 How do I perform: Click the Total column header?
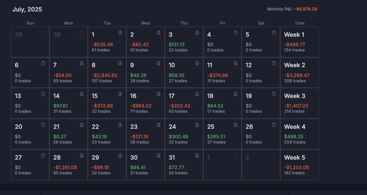[299, 23]
